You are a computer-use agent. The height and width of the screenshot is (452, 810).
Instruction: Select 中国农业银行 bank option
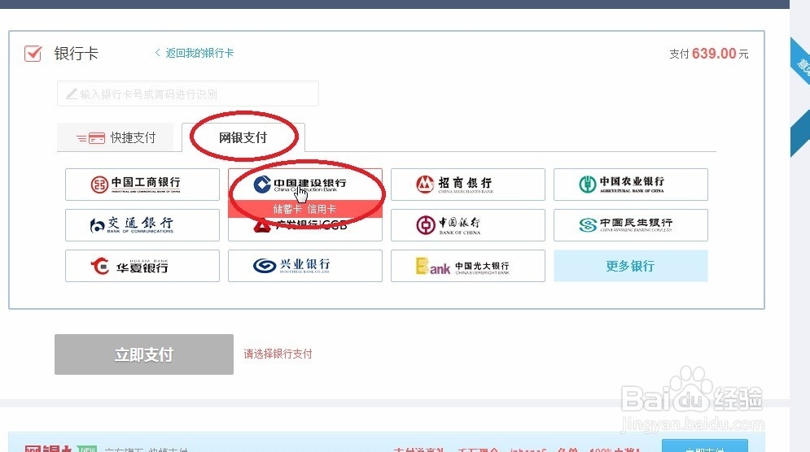pyautogui.click(x=631, y=185)
